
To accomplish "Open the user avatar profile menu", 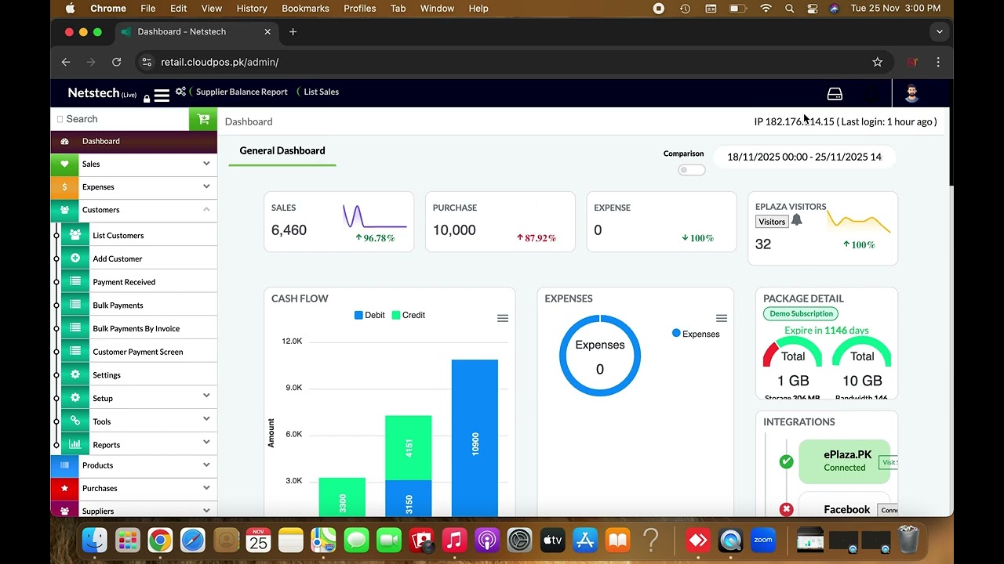I will (911, 93).
